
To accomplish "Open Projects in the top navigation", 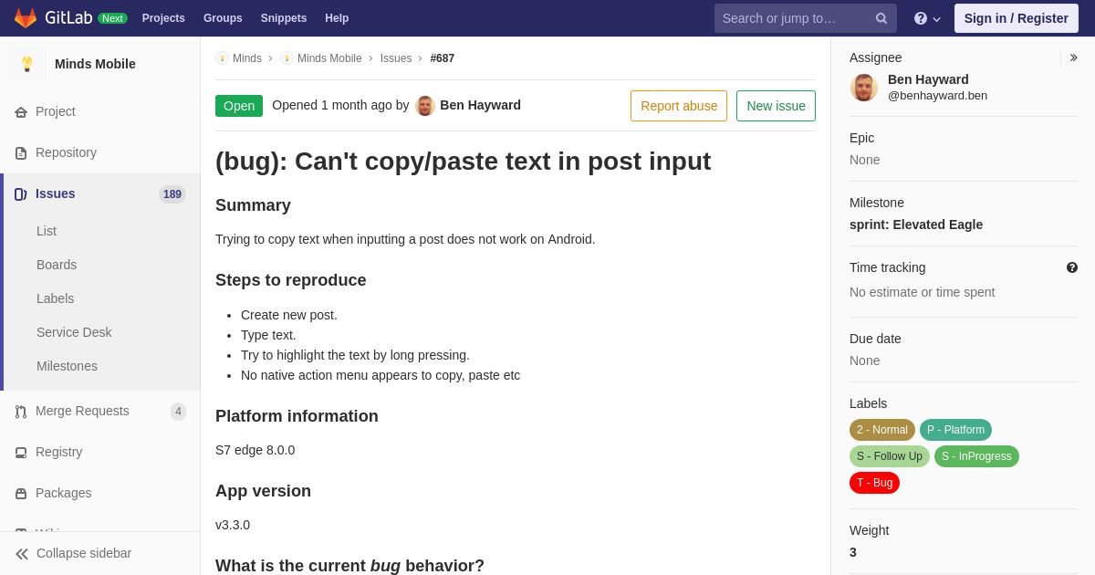I will click(163, 18).
